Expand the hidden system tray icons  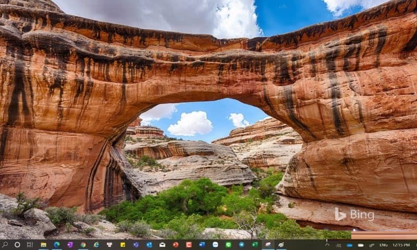point(327,245)
